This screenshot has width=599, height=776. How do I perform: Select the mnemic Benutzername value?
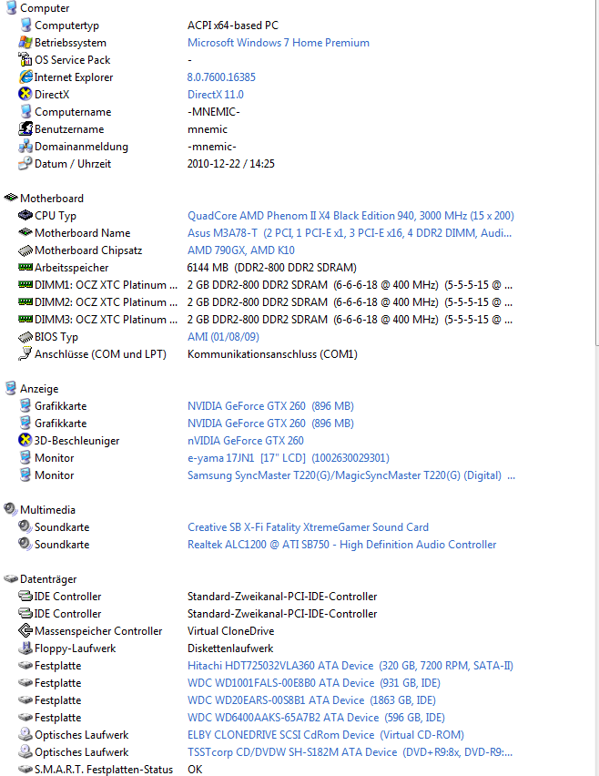(208, 129)
